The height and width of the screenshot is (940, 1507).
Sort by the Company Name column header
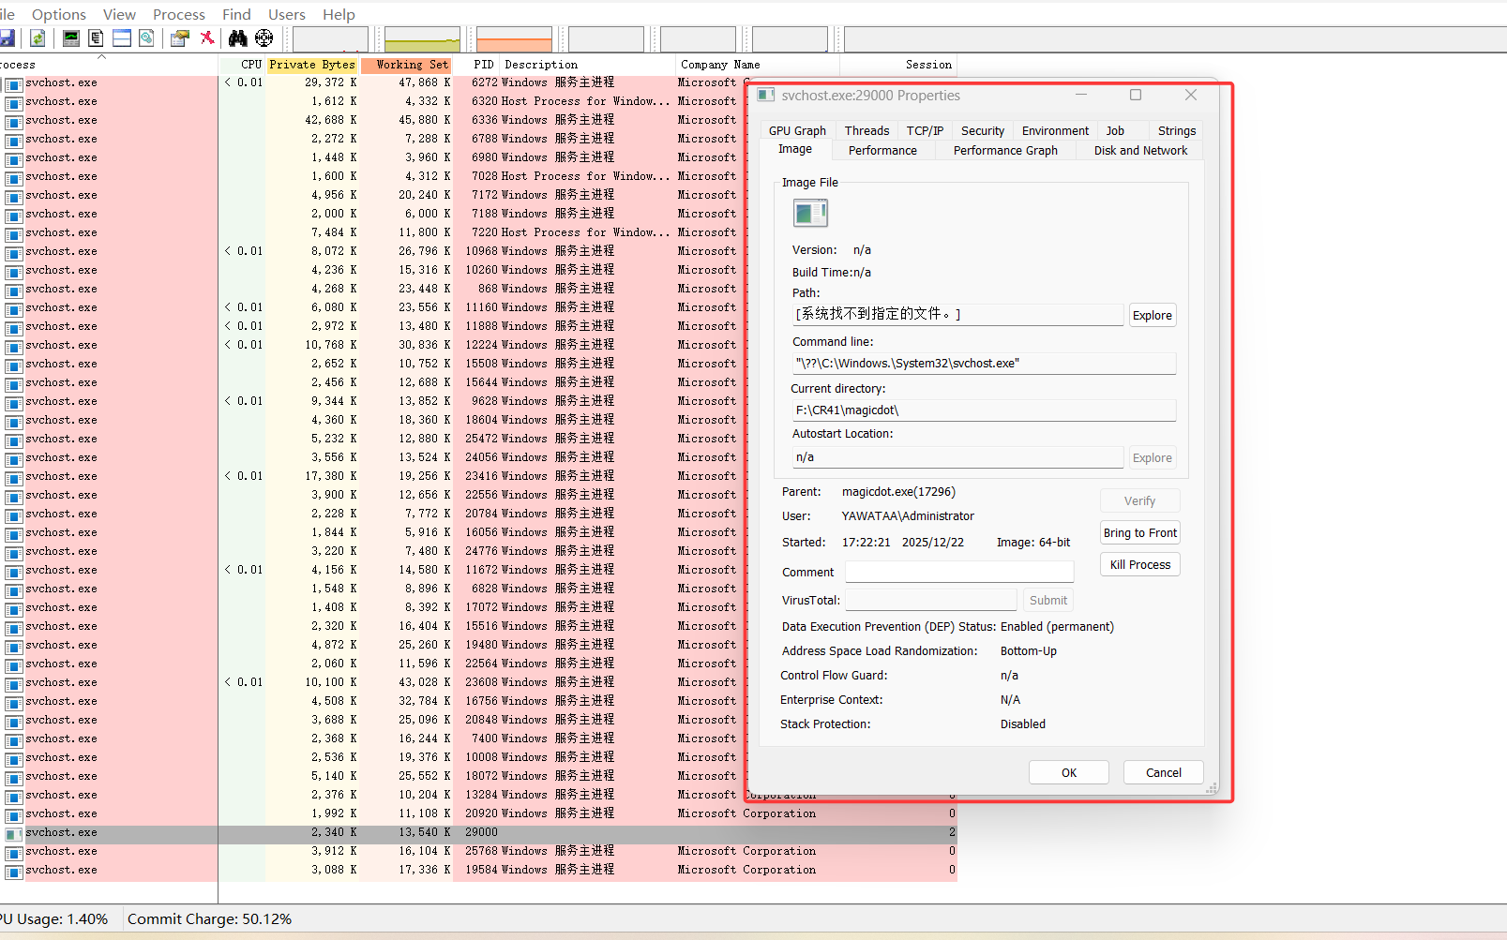coord(757,65)
